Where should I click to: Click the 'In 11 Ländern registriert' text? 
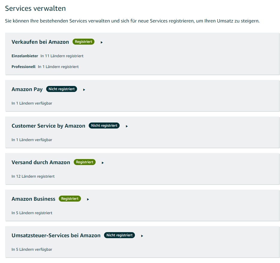pyautogui.click(x=62, y=56)
